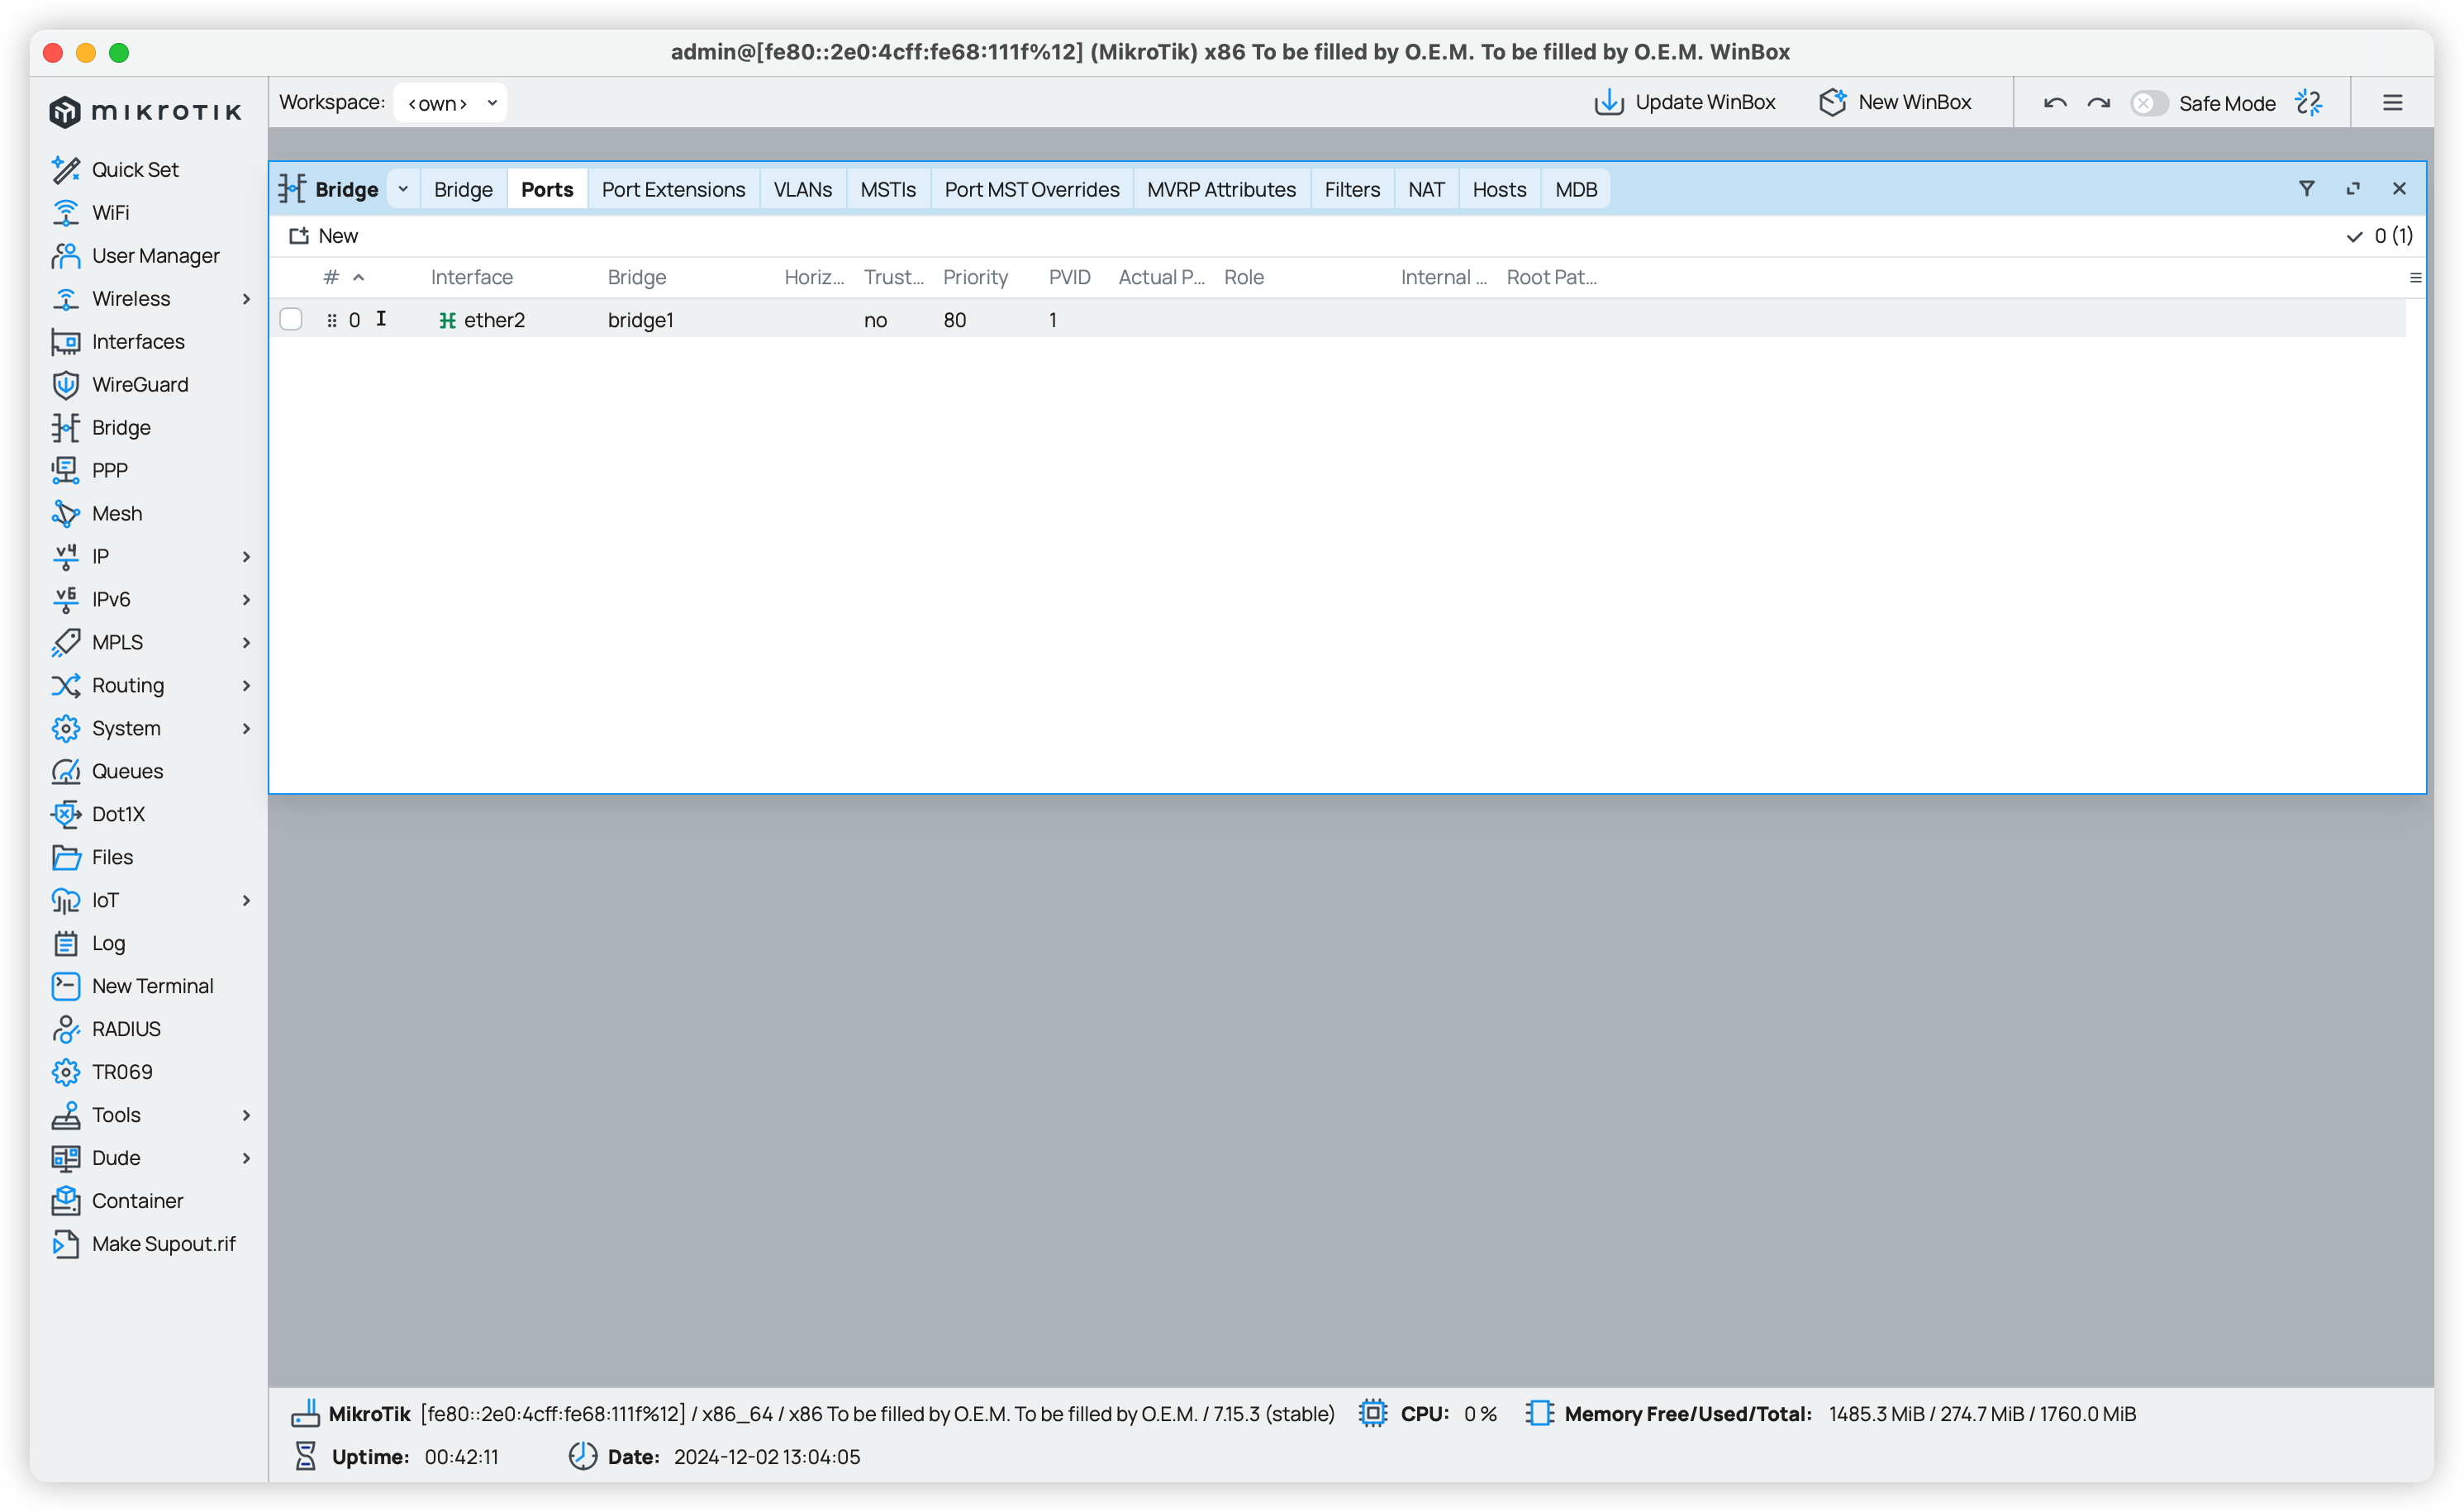
Task: Switch to the MVRP Attributes tab
Action: pos(1221,189)
